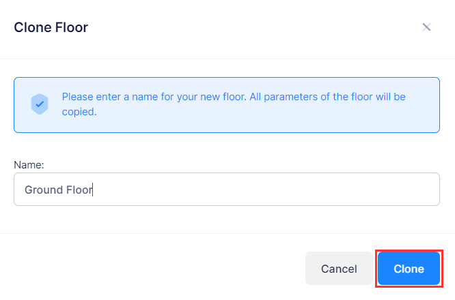Click the word "copied." in info banner
The width and height of the screenshot is (455, 300).
(79, 112)
